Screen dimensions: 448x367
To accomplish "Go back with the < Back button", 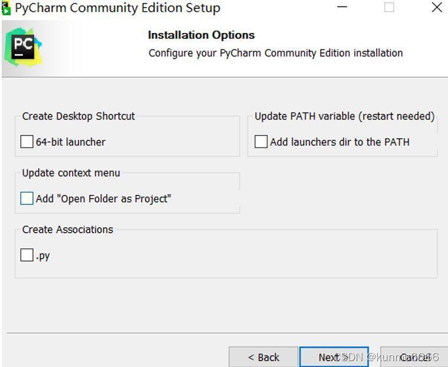I will tap(263, 357).
